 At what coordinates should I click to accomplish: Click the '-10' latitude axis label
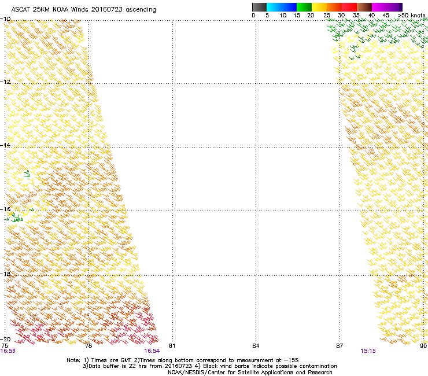pyautogui.click(x=5, y=19)
